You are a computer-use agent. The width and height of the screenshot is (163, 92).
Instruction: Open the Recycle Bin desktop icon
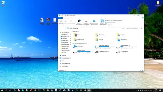pos(3,3)
